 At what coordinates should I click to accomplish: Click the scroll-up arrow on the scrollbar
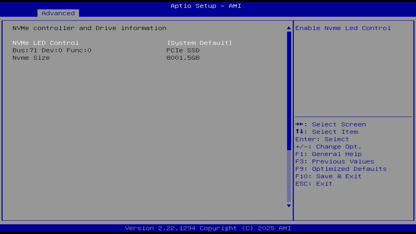point(288,28)
